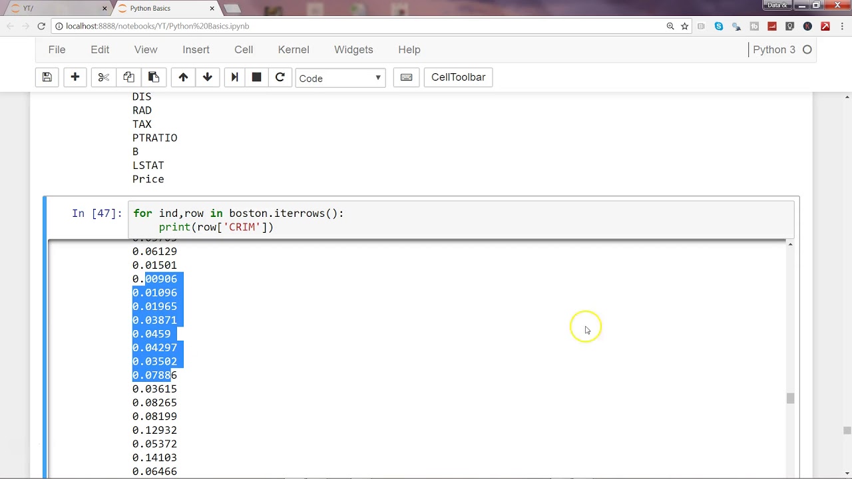Click the red chart extension icon
This screenshot has height=479, width=852.
click(x=772, y=26)
